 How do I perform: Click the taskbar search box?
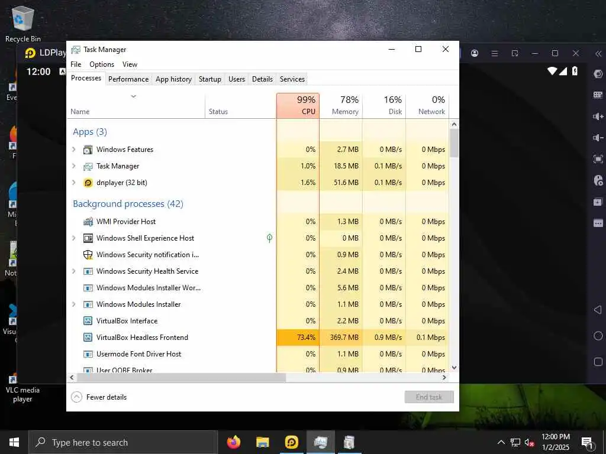[x=123, y=442]
